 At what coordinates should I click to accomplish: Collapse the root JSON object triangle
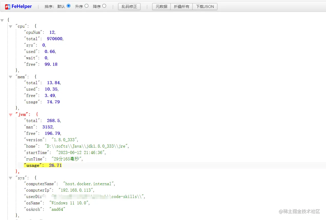click(2, 19)
